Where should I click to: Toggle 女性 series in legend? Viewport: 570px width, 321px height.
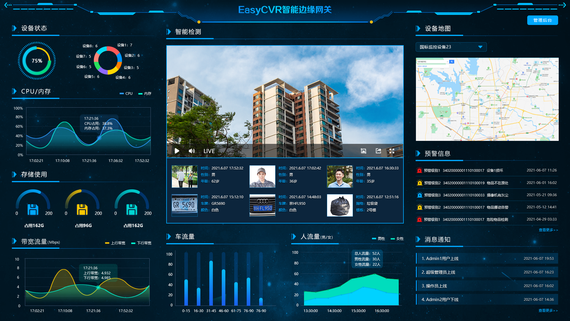coord(397,239)
